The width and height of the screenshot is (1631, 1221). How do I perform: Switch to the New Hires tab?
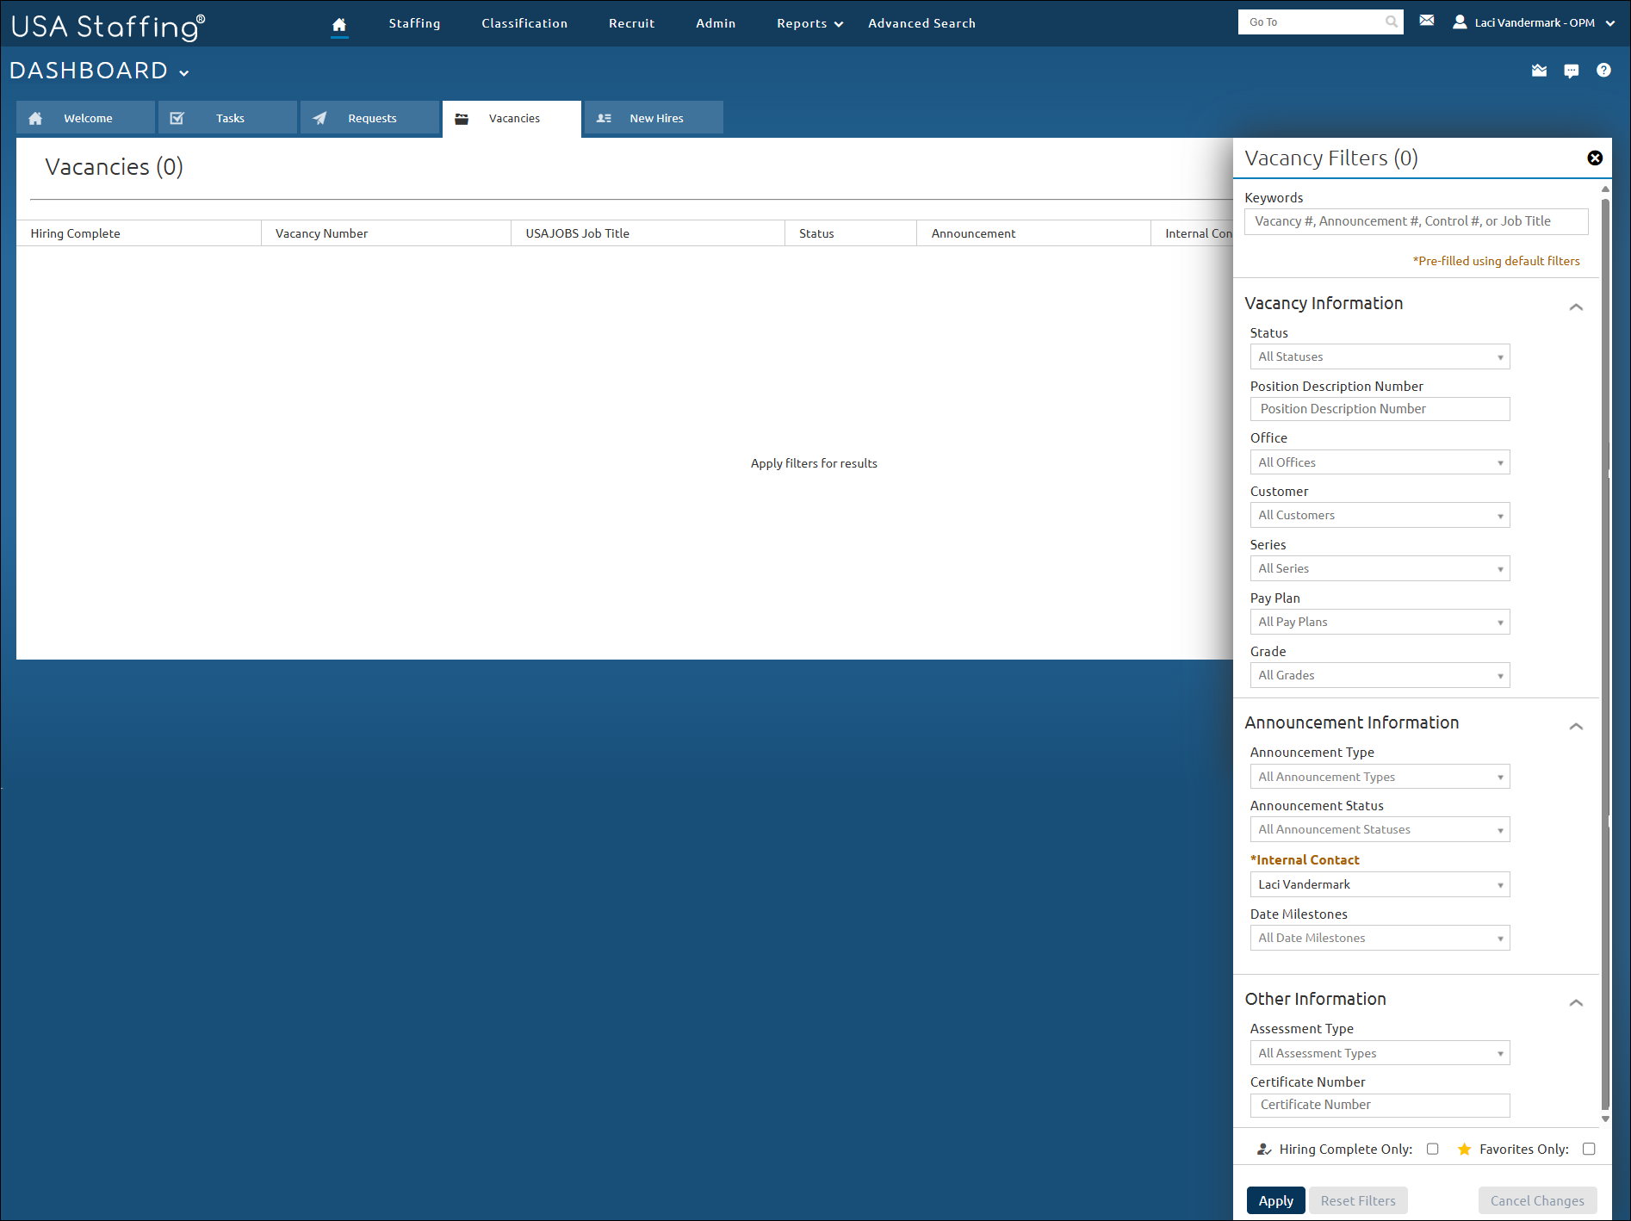[654, 118]
